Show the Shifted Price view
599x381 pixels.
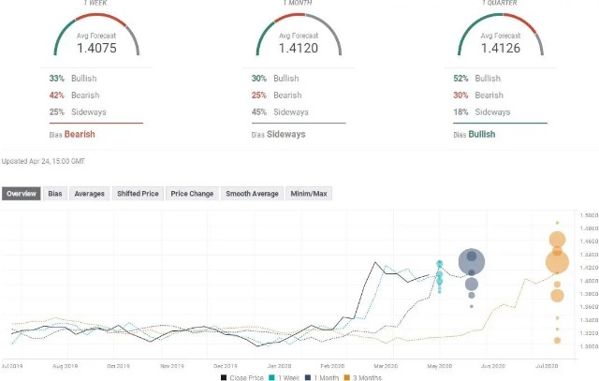[137, 194]
